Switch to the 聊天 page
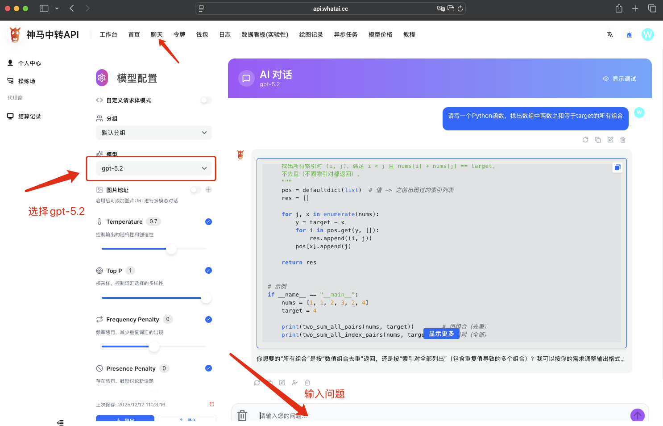663x426 pixels. (157, 34)
